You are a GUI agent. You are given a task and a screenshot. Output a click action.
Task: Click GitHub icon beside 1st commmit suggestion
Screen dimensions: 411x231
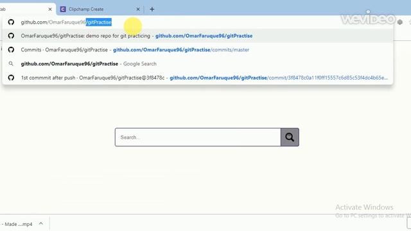(11, 78)
